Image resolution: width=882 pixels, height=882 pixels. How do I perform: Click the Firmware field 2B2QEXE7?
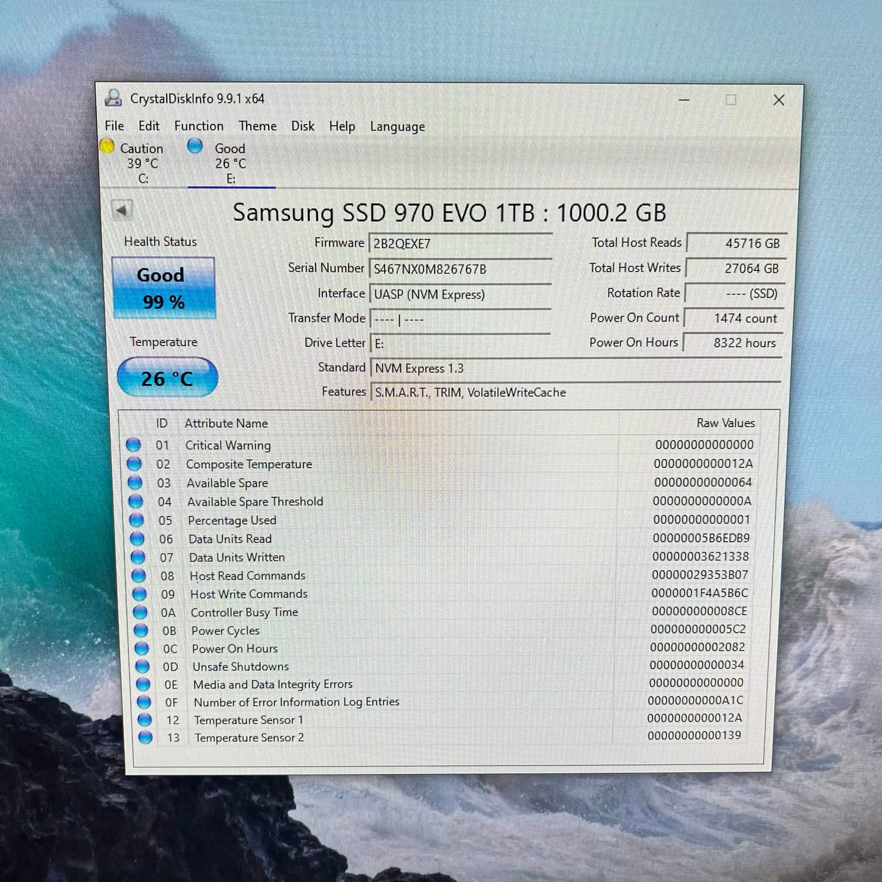pyautogui.click(x=460, y=244)
